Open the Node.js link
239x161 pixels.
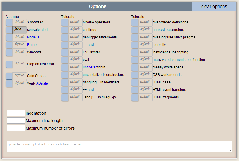[x=33, y=37]
